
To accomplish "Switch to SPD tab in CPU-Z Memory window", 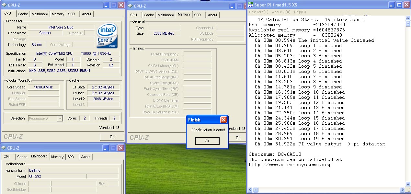I will point(197,15).
